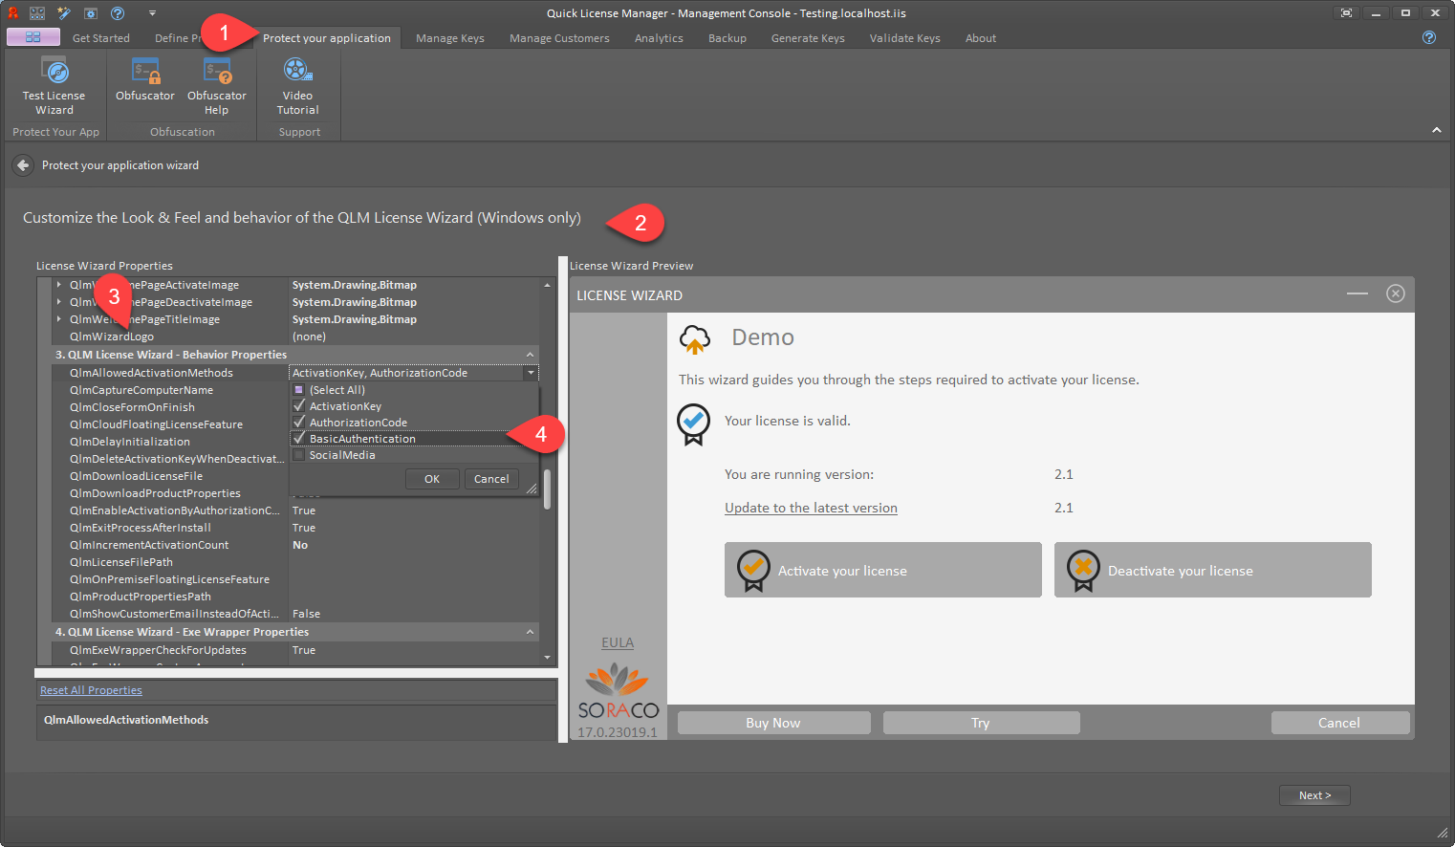
Task: Collapse the Exe Wrapper Properties section
Action: [530, 632]
